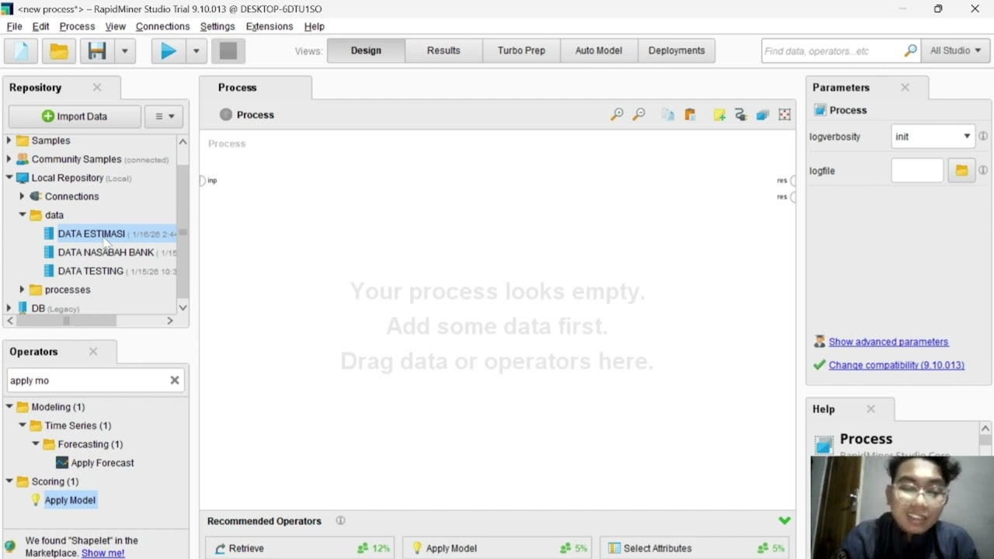Clear the operator search text

[x=175, y=380]
